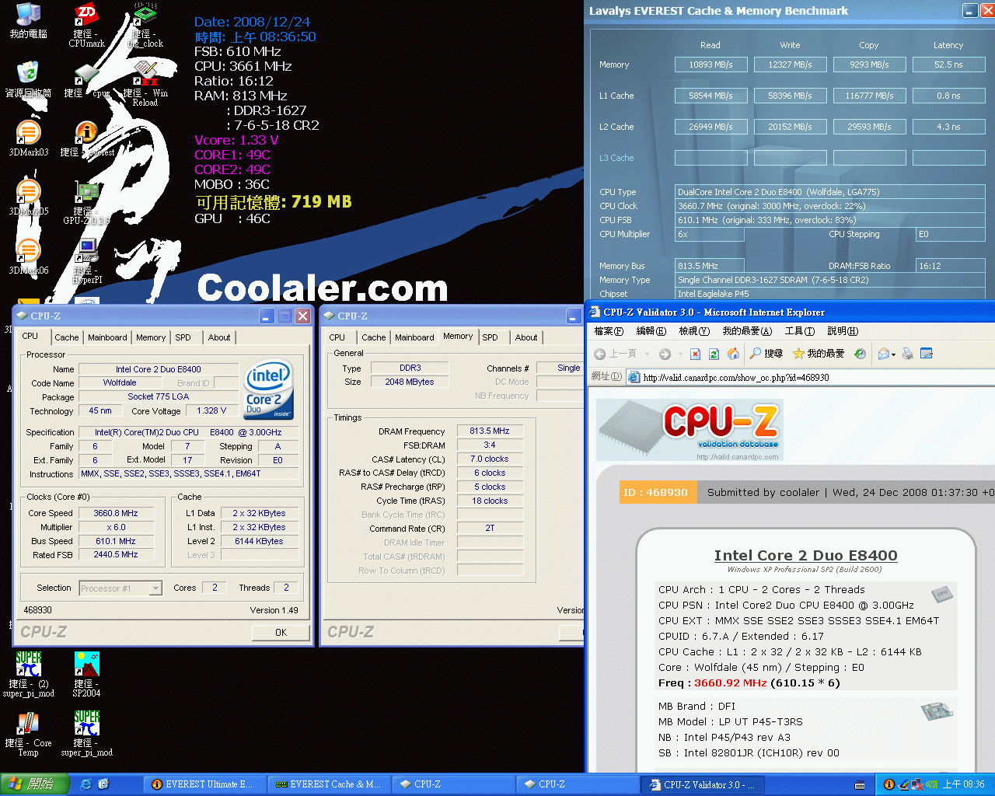Open the Core Temp shortcut icon
995x796 pixels.
click(x=28, y=734)
